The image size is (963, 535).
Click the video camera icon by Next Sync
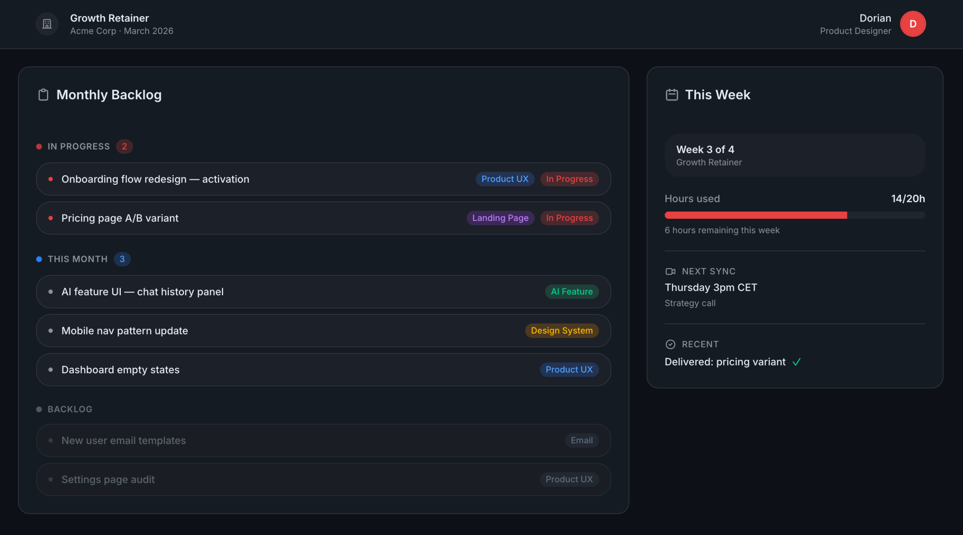(x=670, y=271)
